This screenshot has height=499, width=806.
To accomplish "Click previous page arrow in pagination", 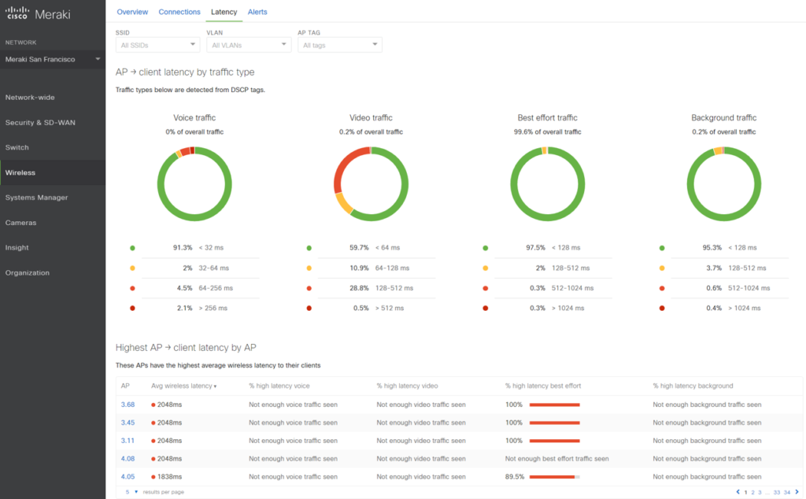I will pyautogui.click(x=738, y=492).
